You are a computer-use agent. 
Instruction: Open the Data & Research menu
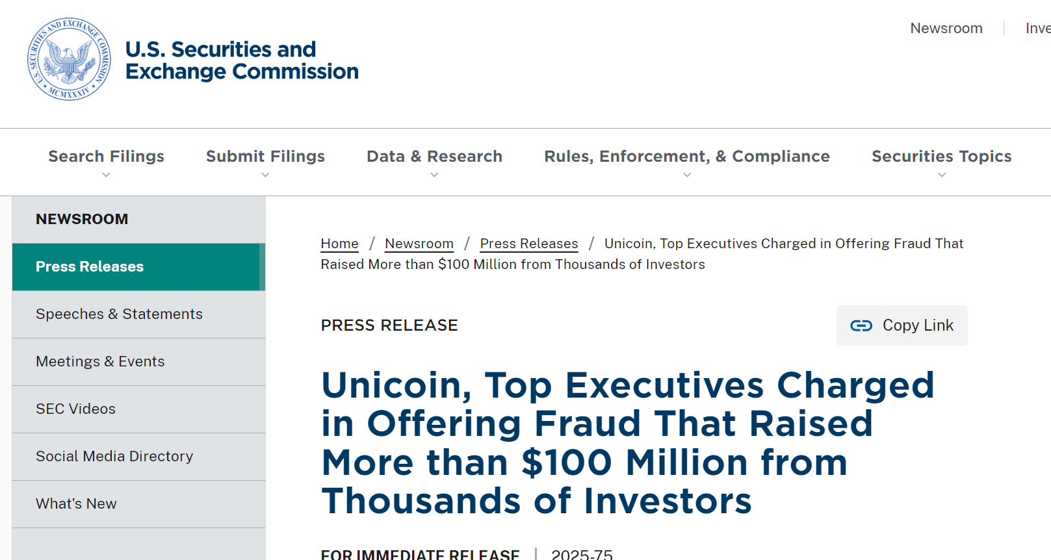click(434, 157)
